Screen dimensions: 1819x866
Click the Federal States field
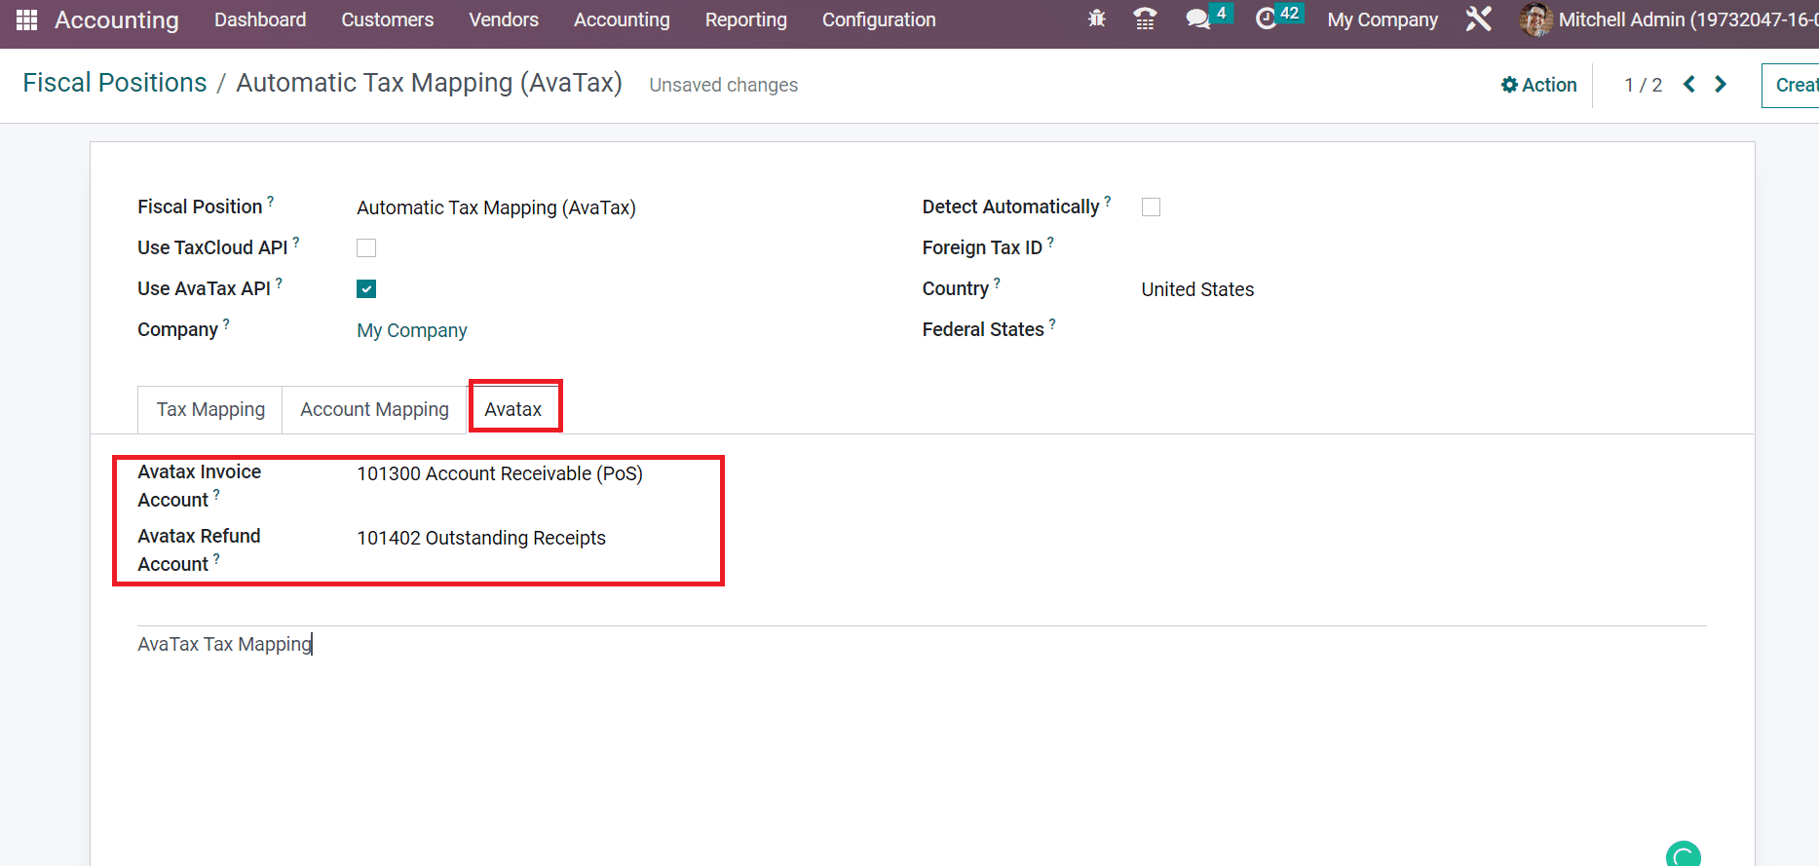pos(1422,330)
